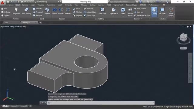Click Offset Edge tool
Screen dimensions: 194x109
coord(89,15)
